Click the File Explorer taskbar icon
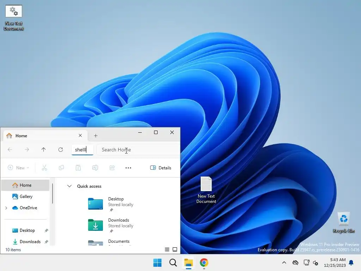Screen dimensions: 361x271 pyautogui.click(x=189, y=263)
